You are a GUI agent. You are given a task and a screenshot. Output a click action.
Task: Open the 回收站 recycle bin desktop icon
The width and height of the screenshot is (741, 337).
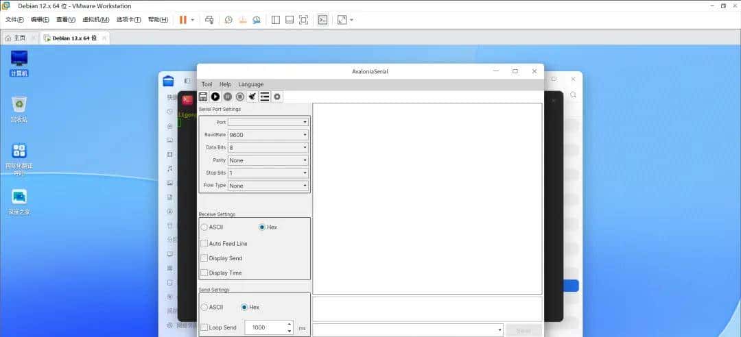pos(19,110)
